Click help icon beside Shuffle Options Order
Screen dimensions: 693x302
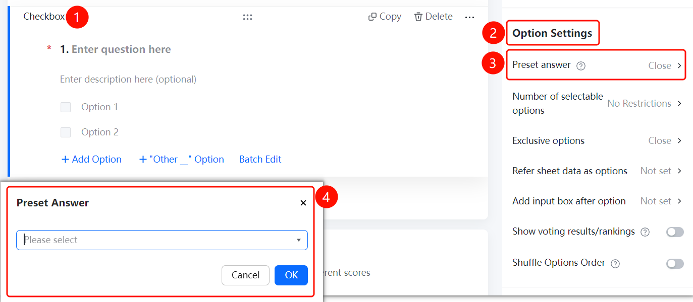pyautogui.click(x=615, y=263)
